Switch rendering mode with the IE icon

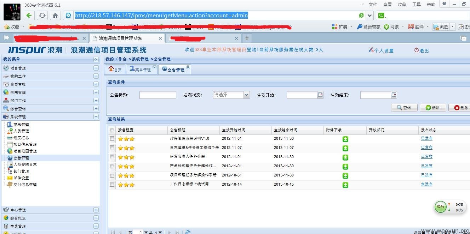(361, 16)
